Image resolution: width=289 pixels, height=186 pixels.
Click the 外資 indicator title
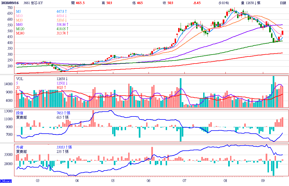[20, 147]
